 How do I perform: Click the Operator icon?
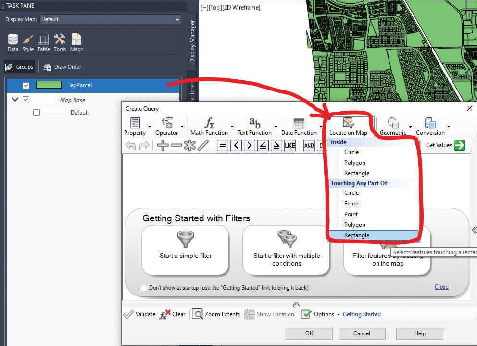coord(167,123)
